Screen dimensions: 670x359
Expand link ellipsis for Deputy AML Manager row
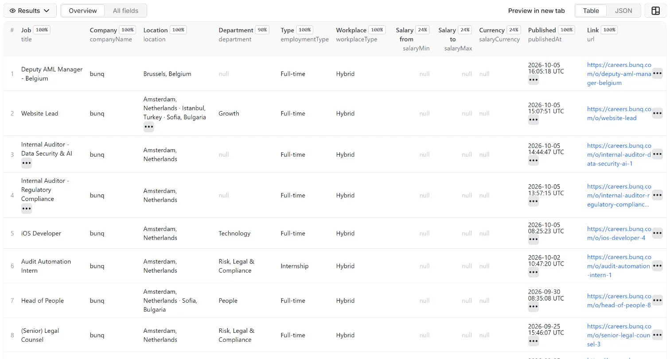pos(658,73)
